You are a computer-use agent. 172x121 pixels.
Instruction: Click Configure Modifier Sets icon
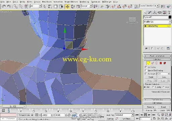click(x=168, y=48)
